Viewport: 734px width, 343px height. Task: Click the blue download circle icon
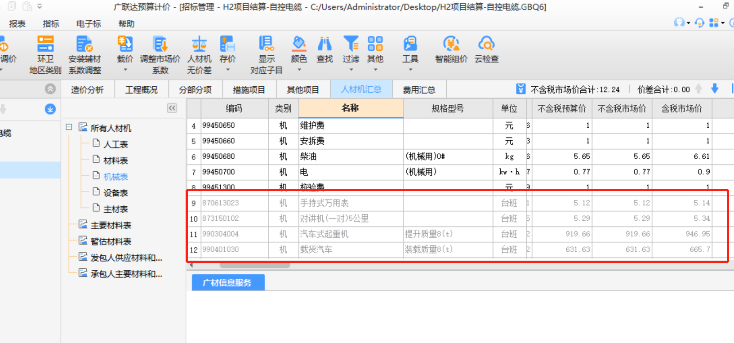[50, 109]
